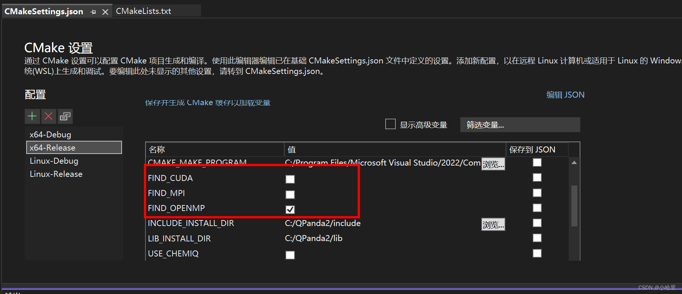Browse for the INCLUDE_INSTALL_DIR path
Image resolution: width=682 pixels, height=294 pixels.
493,225
